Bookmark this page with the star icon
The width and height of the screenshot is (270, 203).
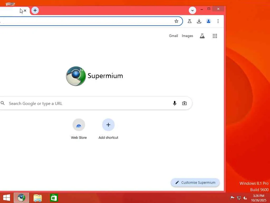click(176, 21)
